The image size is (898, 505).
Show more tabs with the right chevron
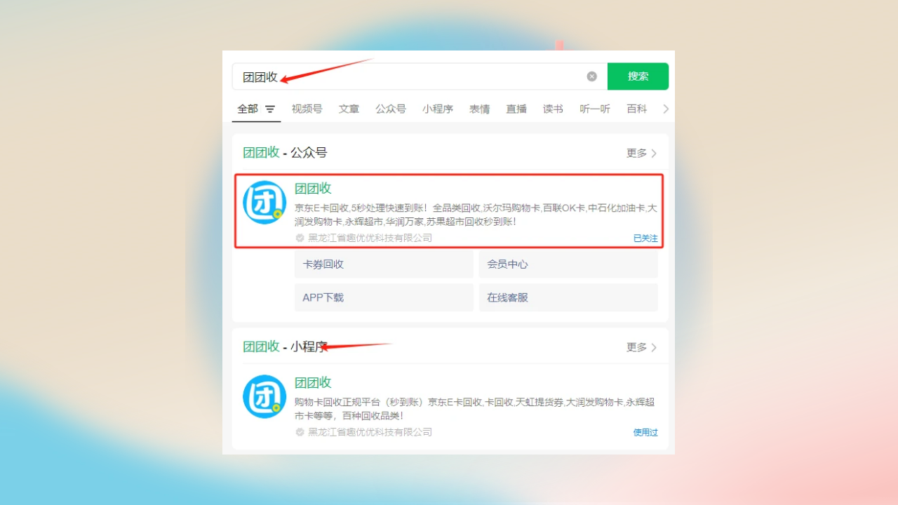point(666,109)
